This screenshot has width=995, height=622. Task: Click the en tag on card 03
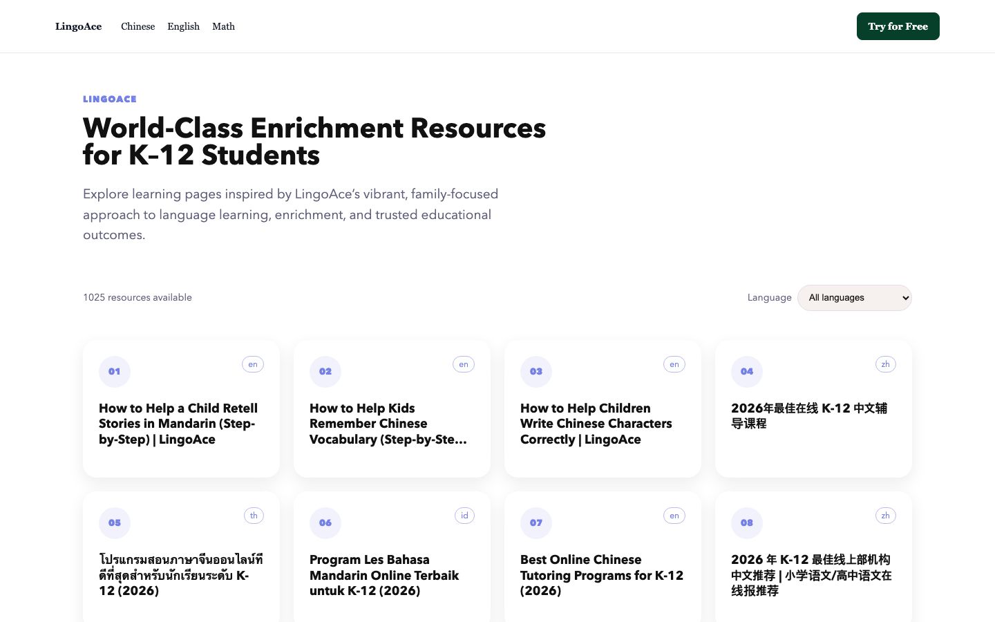pyautogui.click(x=674, y=364)
